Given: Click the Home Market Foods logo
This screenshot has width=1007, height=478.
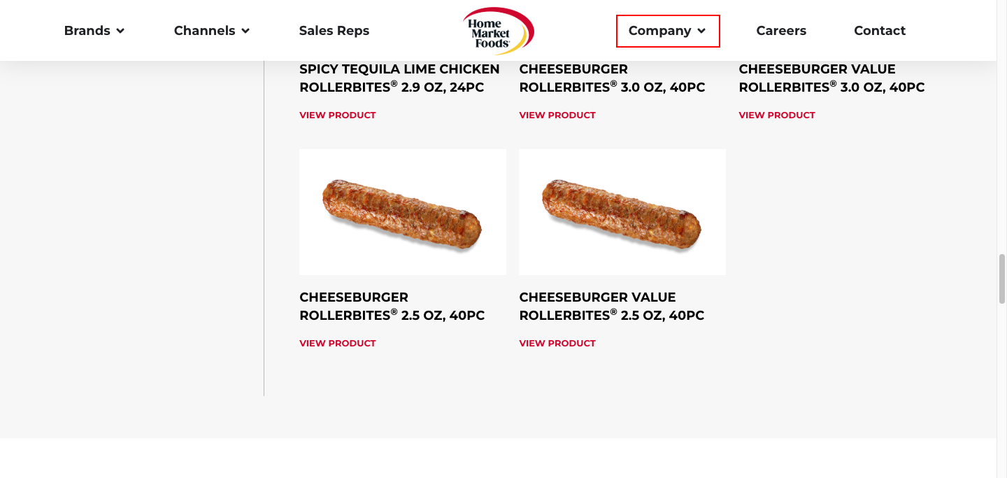Looking at the screenshot, I should point(498,31).
